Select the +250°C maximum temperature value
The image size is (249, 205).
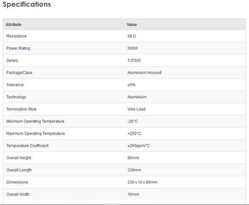(x=134, y=133)
